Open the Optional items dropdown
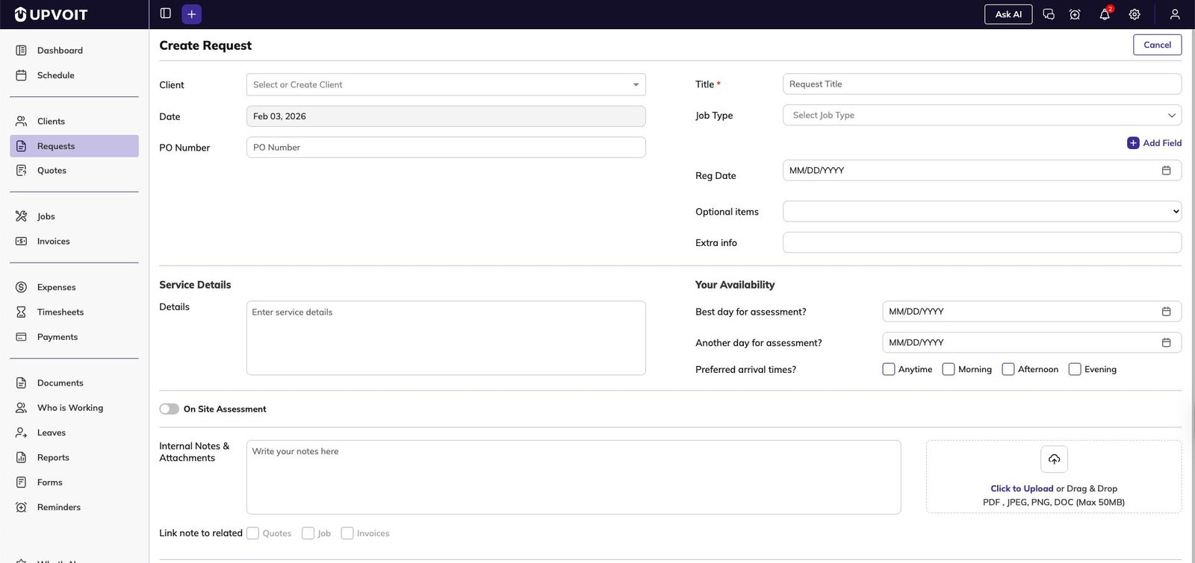 pyautogui.click(x=982, y=211)
